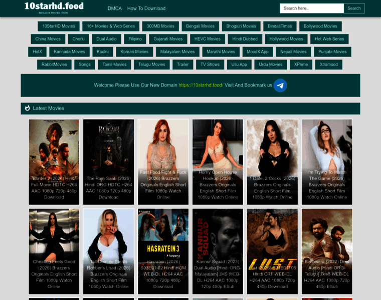This screenshot has width=381, height=300.
Task: Go to the Hot Web Series category
Action: [329, 39]
